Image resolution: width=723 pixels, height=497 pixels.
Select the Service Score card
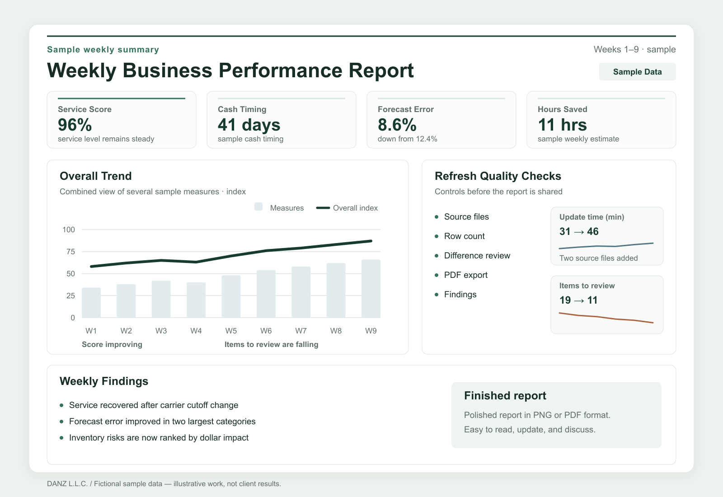(x=122, y=120)
